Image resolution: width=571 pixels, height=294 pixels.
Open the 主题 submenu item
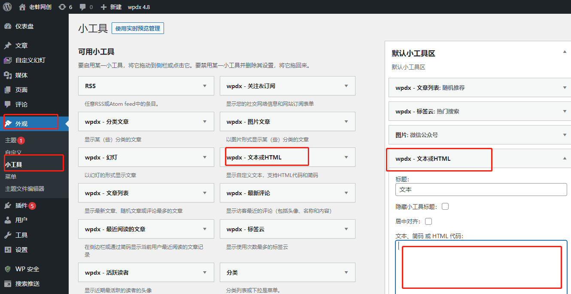point(11,140)
